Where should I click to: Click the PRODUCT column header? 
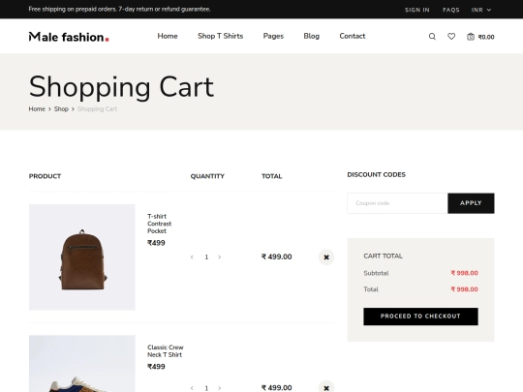(x=45, y=176)
